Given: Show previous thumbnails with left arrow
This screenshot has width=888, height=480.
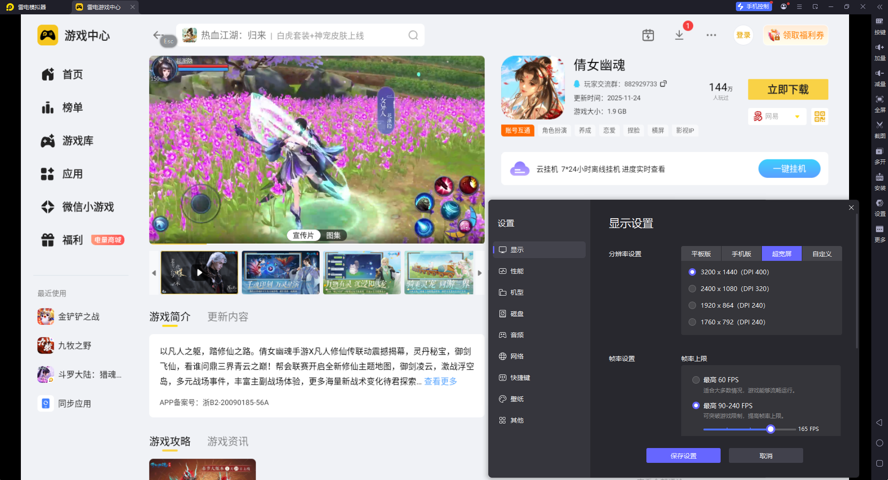Looking at the screenshot, I should click(x=154, y=273).
